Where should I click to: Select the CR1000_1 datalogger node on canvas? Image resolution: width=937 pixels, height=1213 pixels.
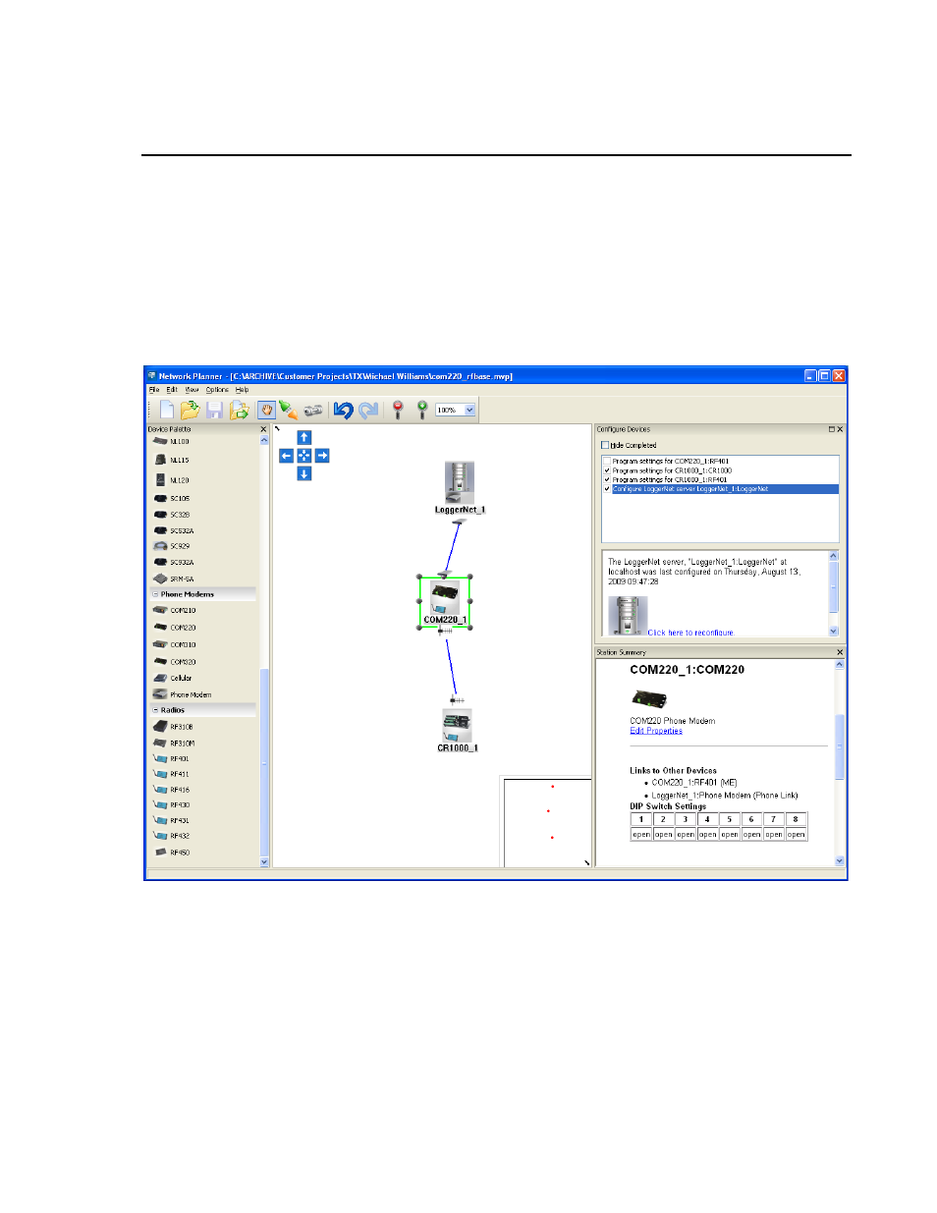458,731
